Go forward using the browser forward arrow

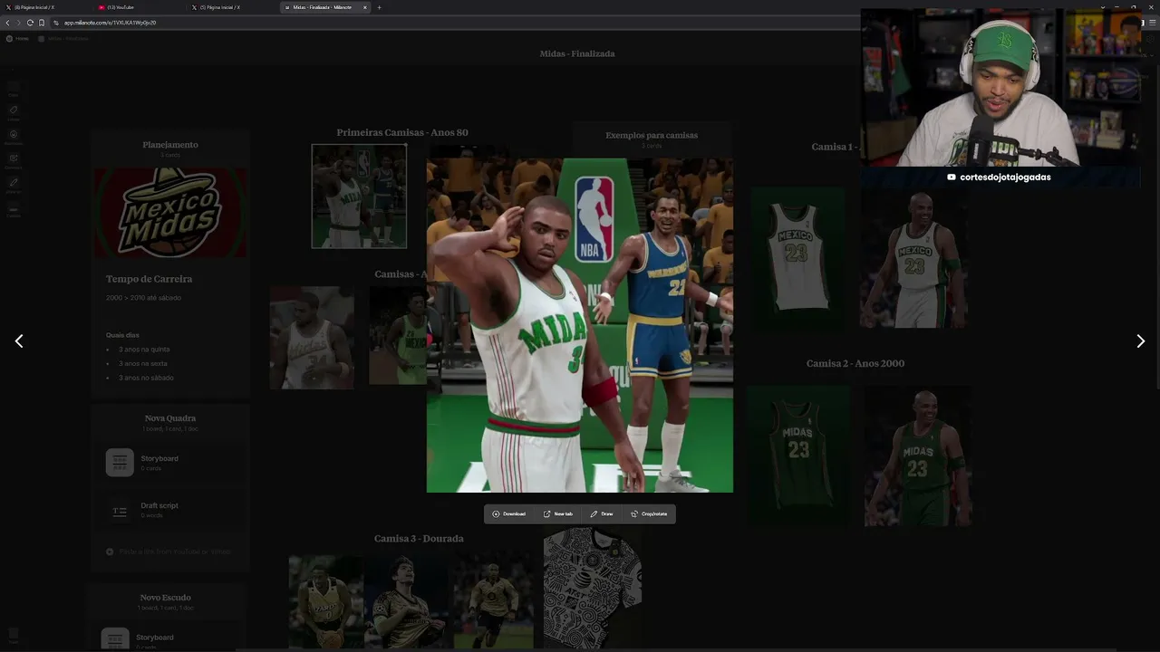19,23
